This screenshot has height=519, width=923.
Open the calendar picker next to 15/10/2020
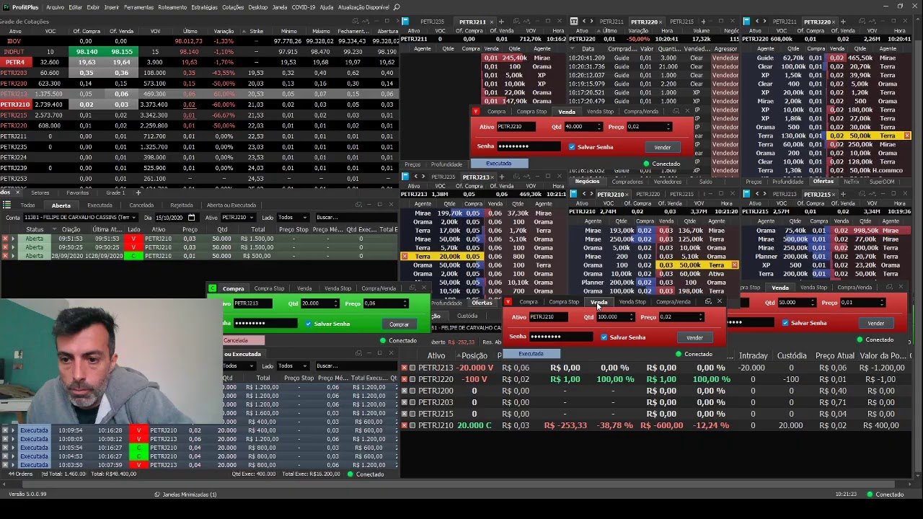point(192,217)
